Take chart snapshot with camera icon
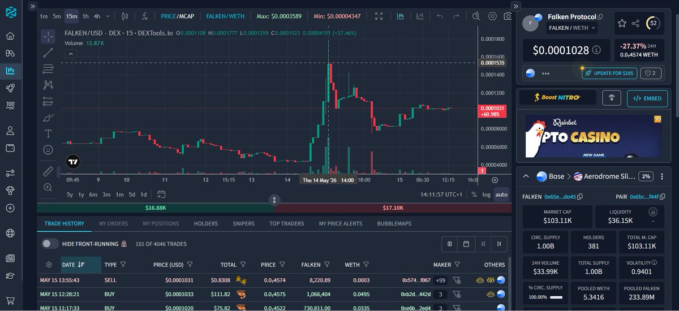 508,16
